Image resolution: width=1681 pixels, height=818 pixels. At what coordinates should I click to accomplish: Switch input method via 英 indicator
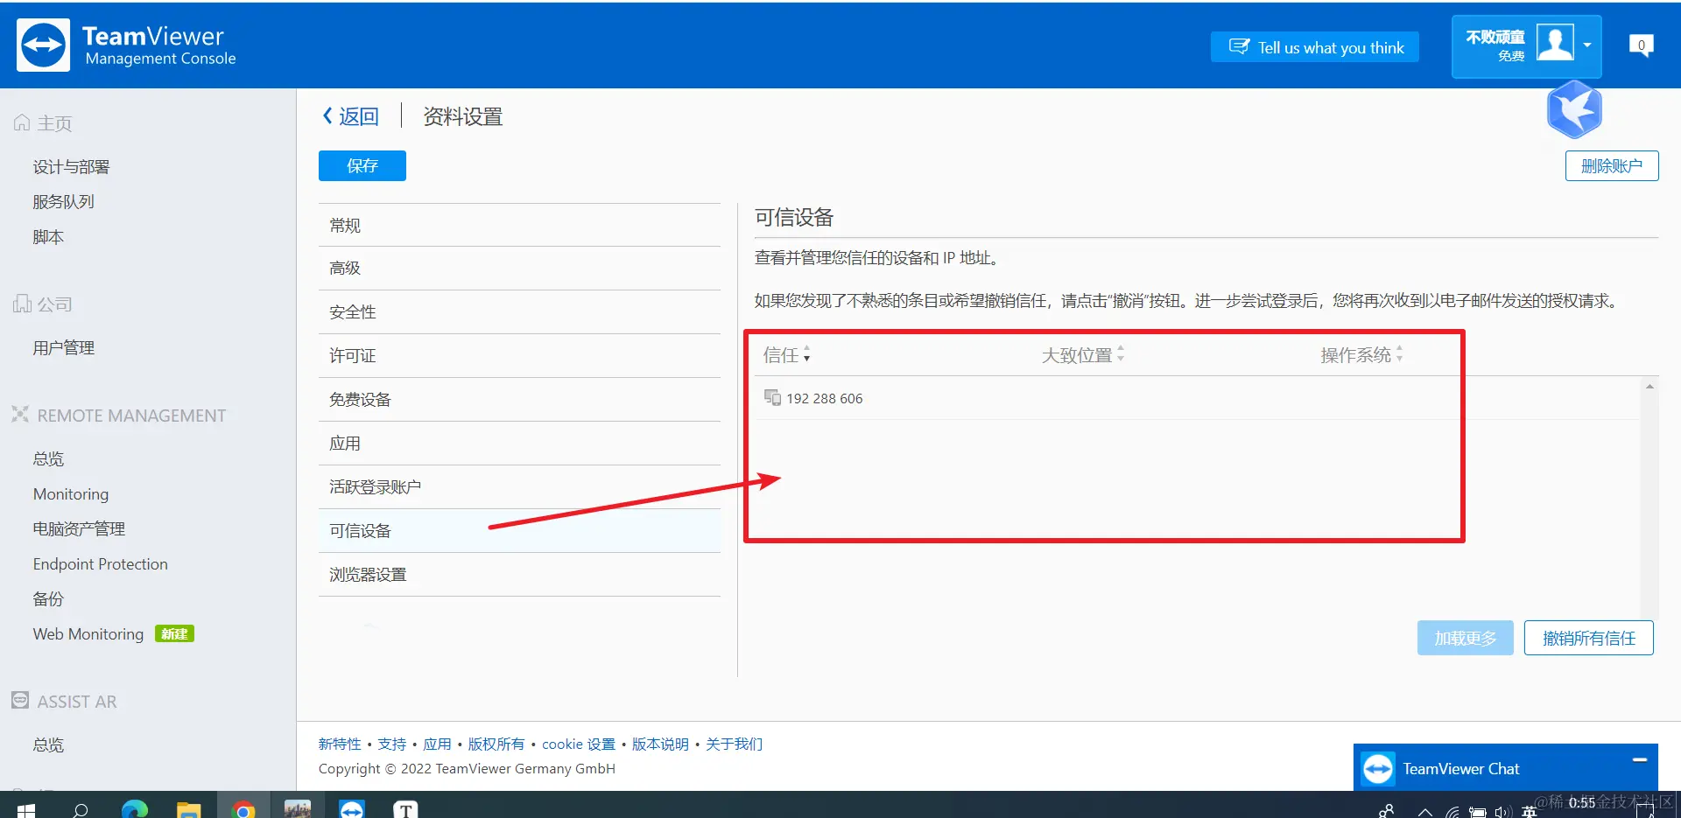click(1529, 812)
